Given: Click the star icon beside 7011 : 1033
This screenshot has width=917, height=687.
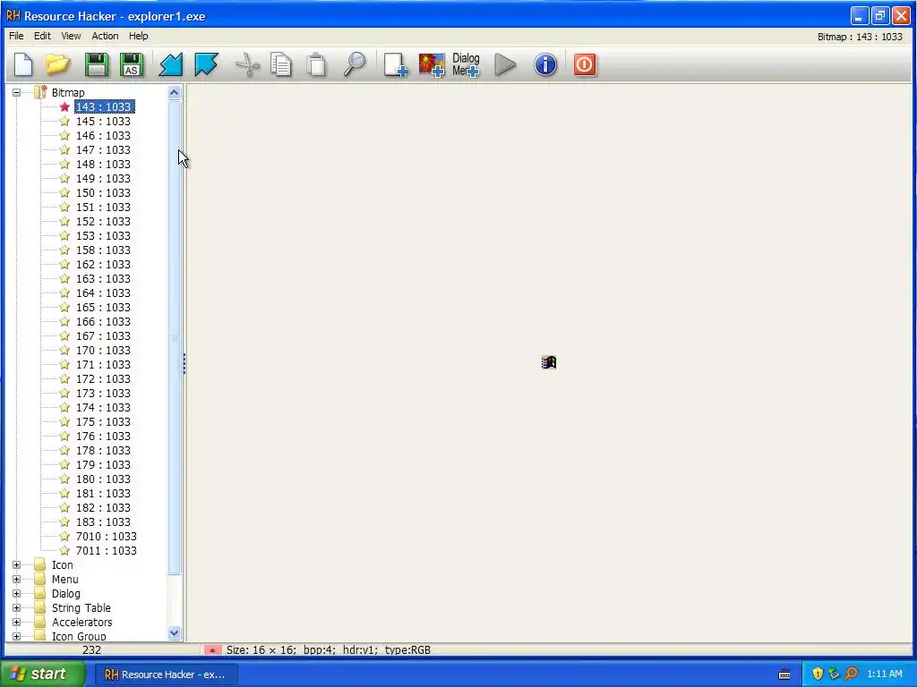Looking at the screenshot, I should 64,550.
